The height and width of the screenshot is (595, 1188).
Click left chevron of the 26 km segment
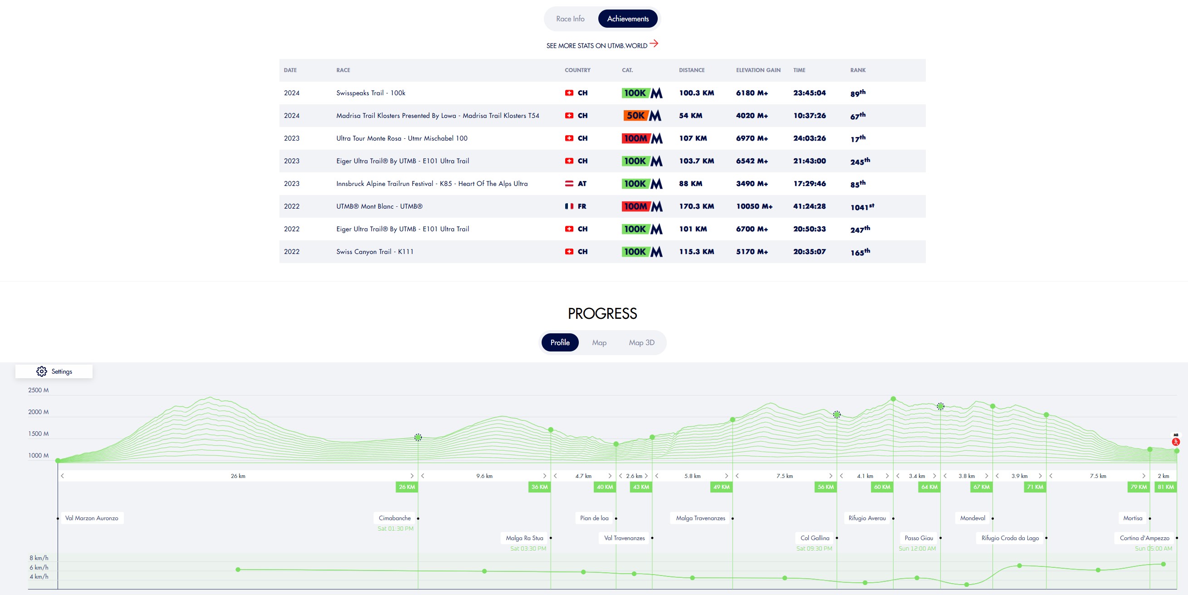click(62, 476)
